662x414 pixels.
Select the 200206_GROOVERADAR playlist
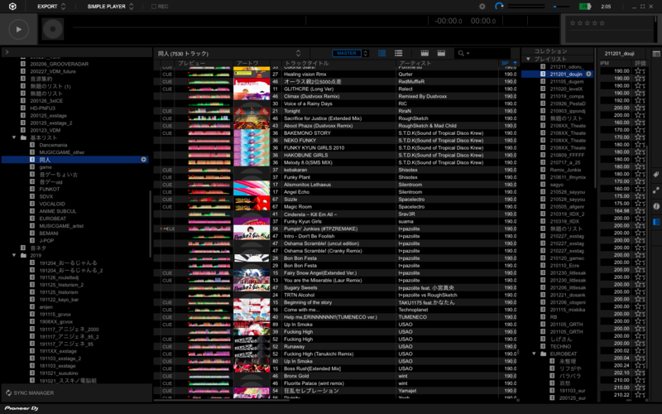[59, 65]
